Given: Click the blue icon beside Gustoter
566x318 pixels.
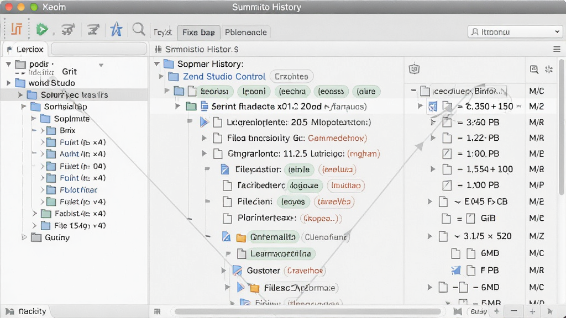Looking at the screenshot, I should click(x=237, y=270).
